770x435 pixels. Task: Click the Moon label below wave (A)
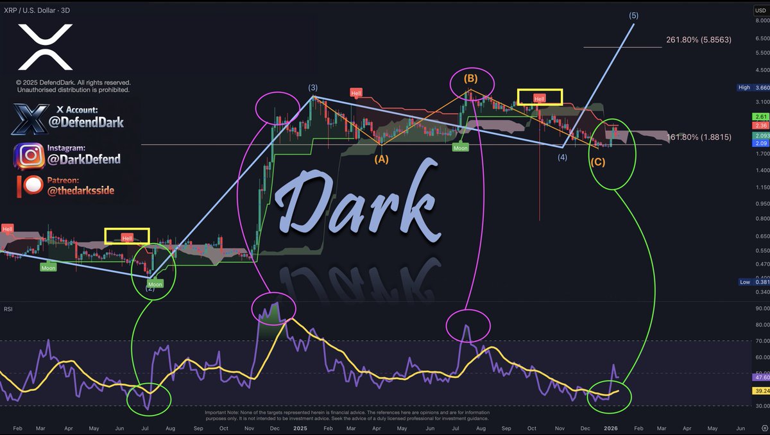click(459, 148)
